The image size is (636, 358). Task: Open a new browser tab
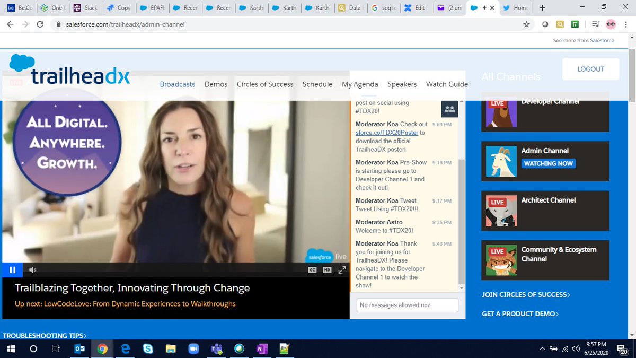[542, 8]
